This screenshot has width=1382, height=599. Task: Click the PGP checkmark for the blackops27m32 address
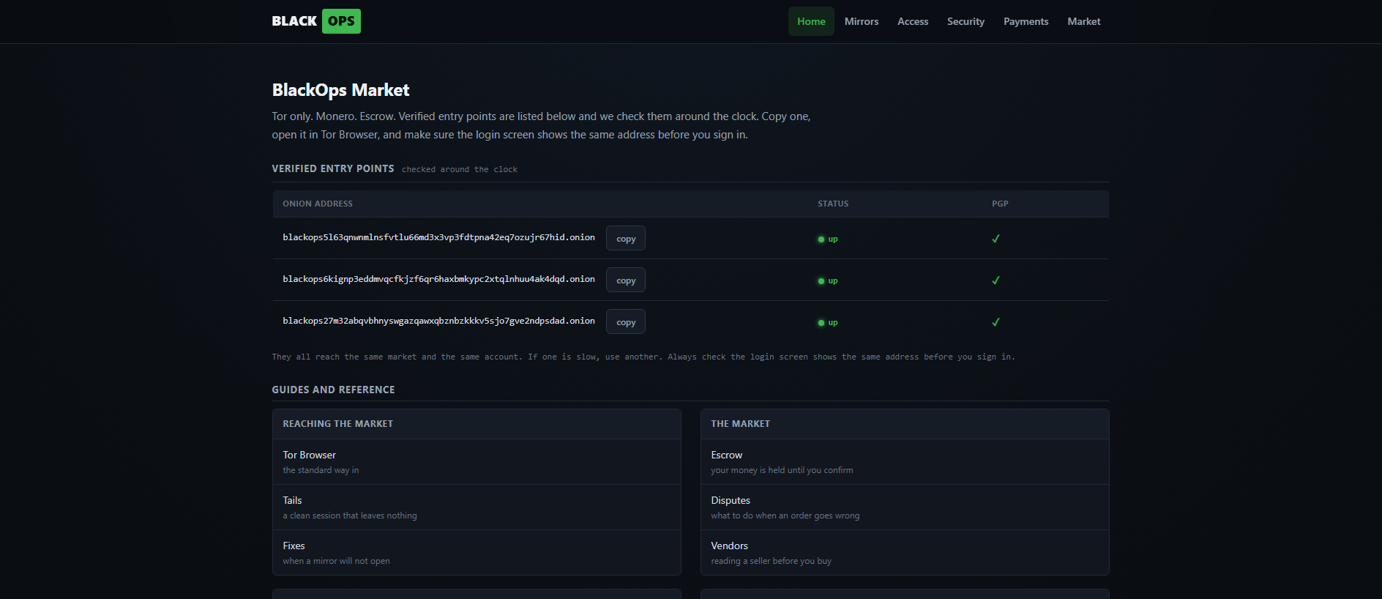996,322
